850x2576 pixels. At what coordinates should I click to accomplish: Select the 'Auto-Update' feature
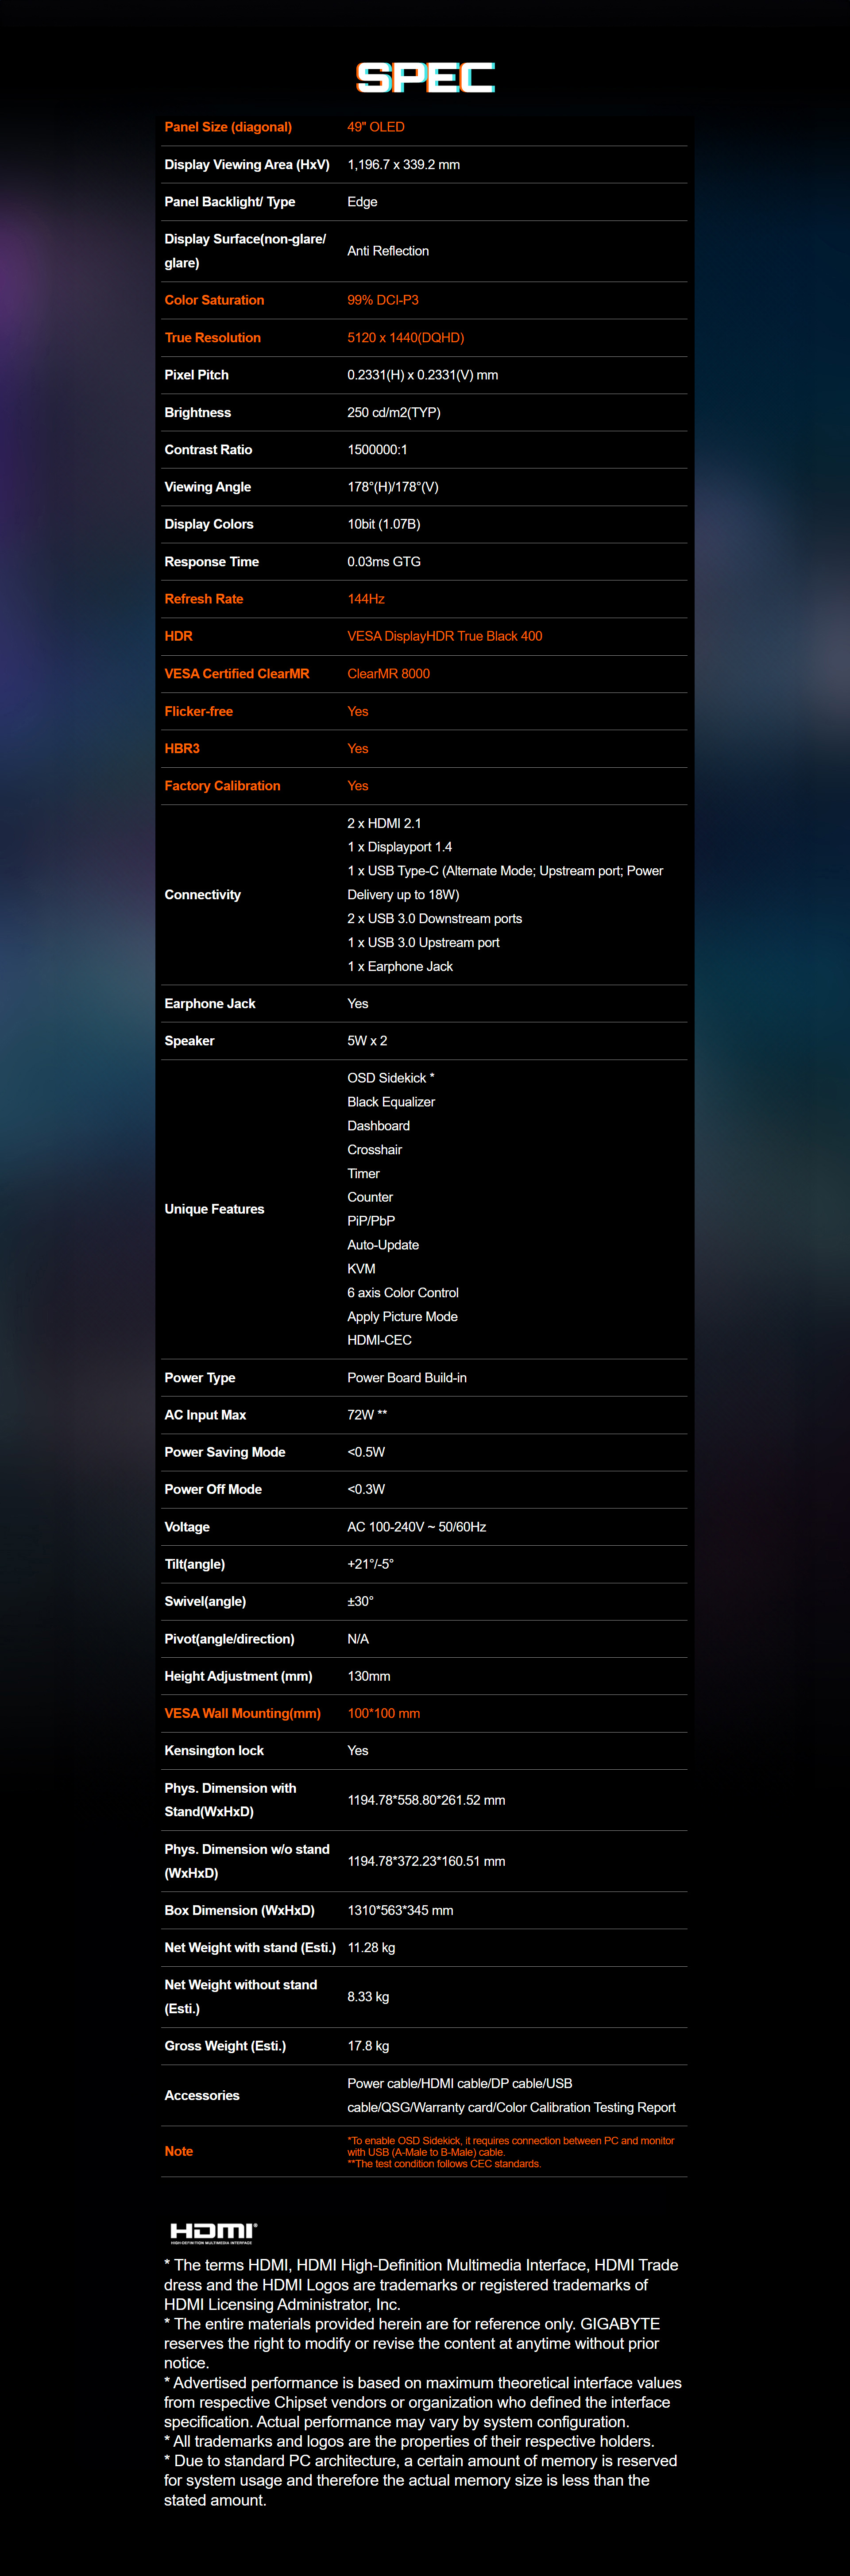383,1245
